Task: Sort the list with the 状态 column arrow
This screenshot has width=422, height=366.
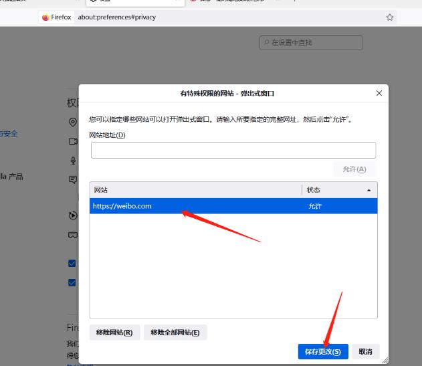Action: 368,190
